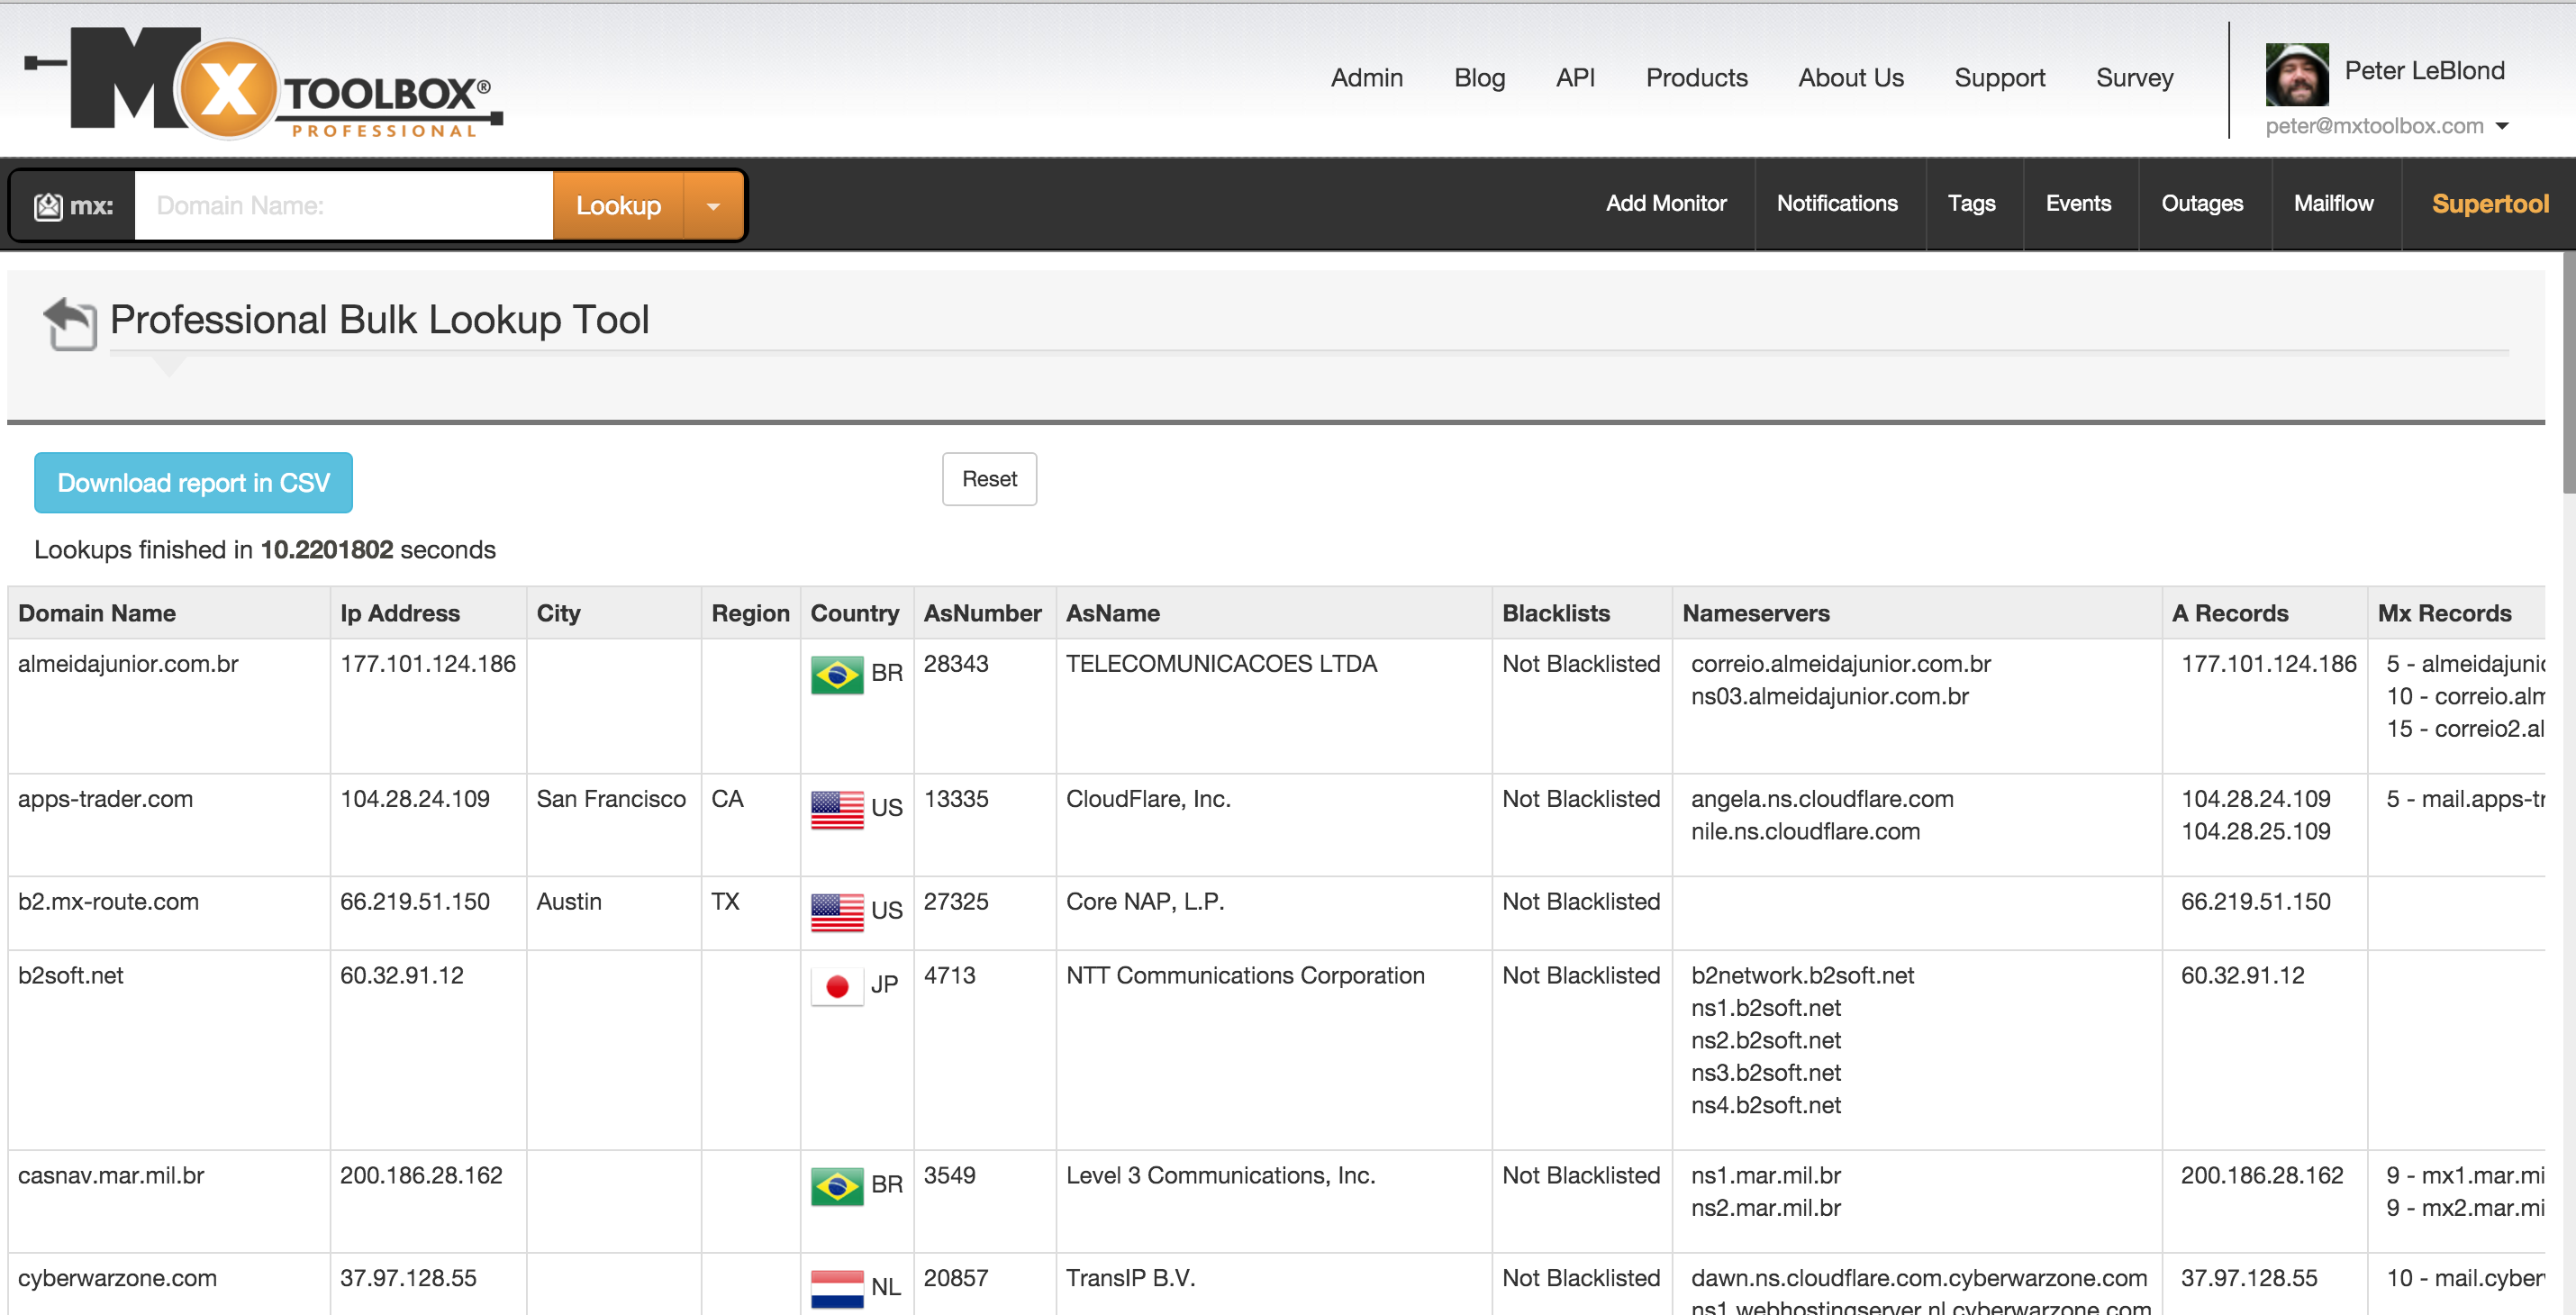Click the page vertical scrollbar
2576x1315 pixels.
(2568, 375)
